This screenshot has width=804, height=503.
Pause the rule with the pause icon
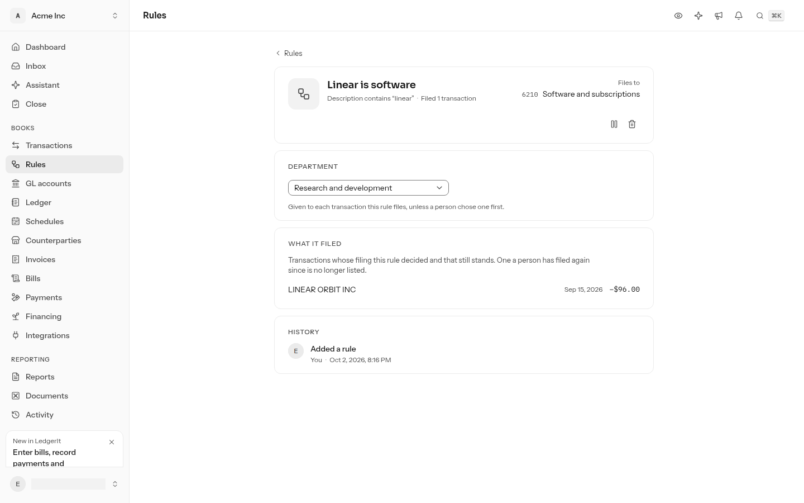(614, 124)
